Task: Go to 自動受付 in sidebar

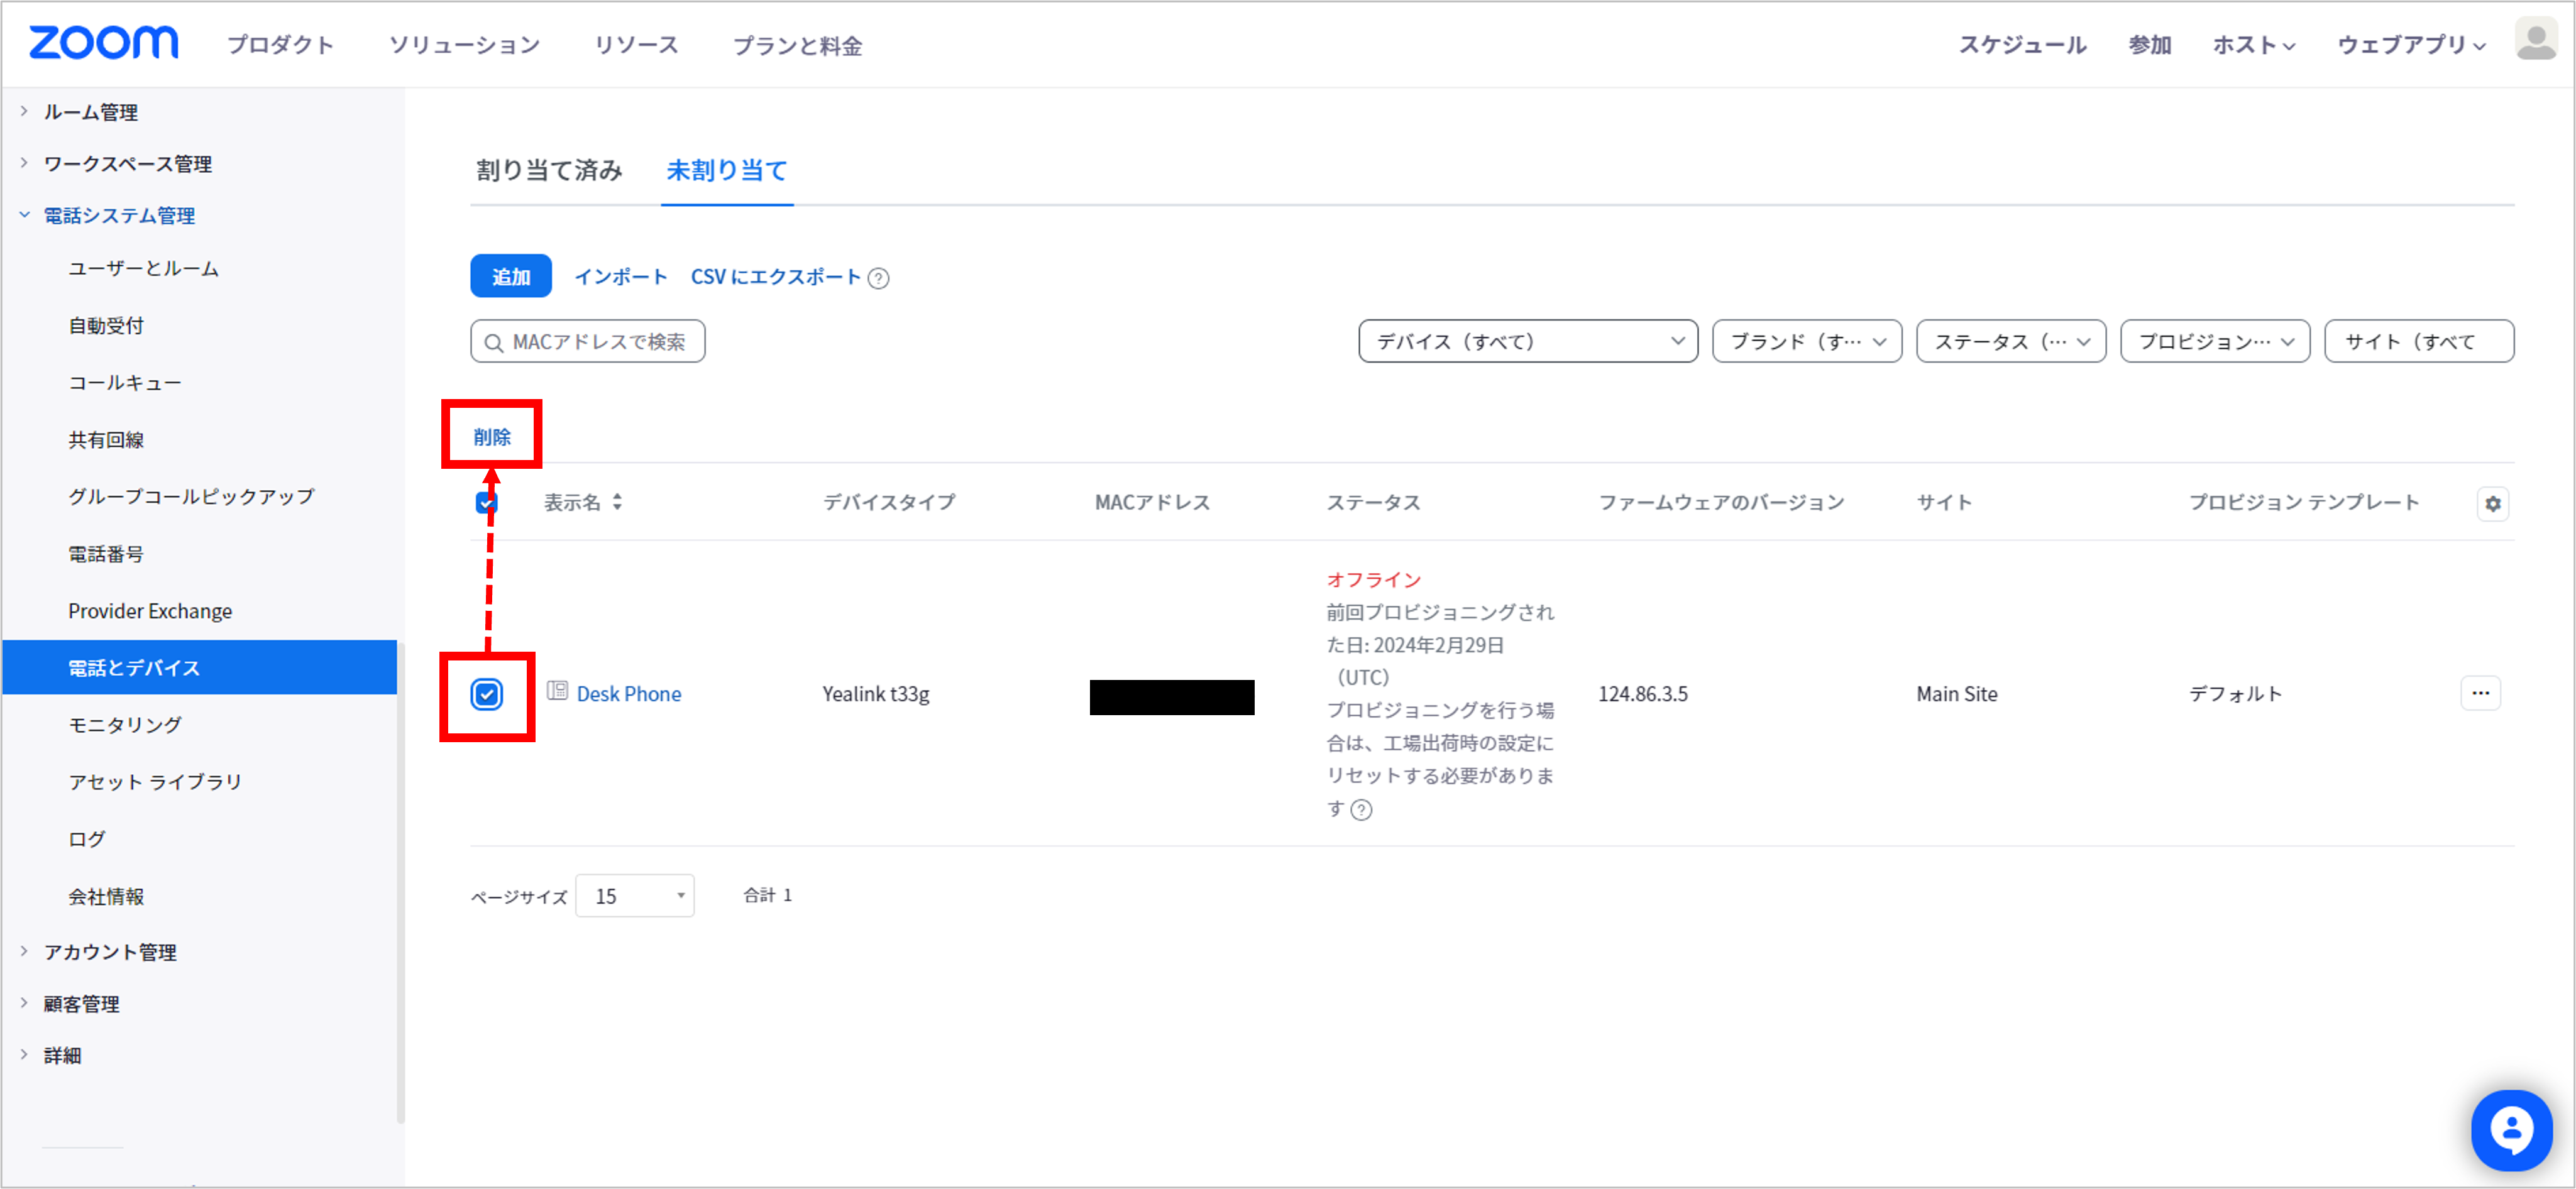Action: 106,325
